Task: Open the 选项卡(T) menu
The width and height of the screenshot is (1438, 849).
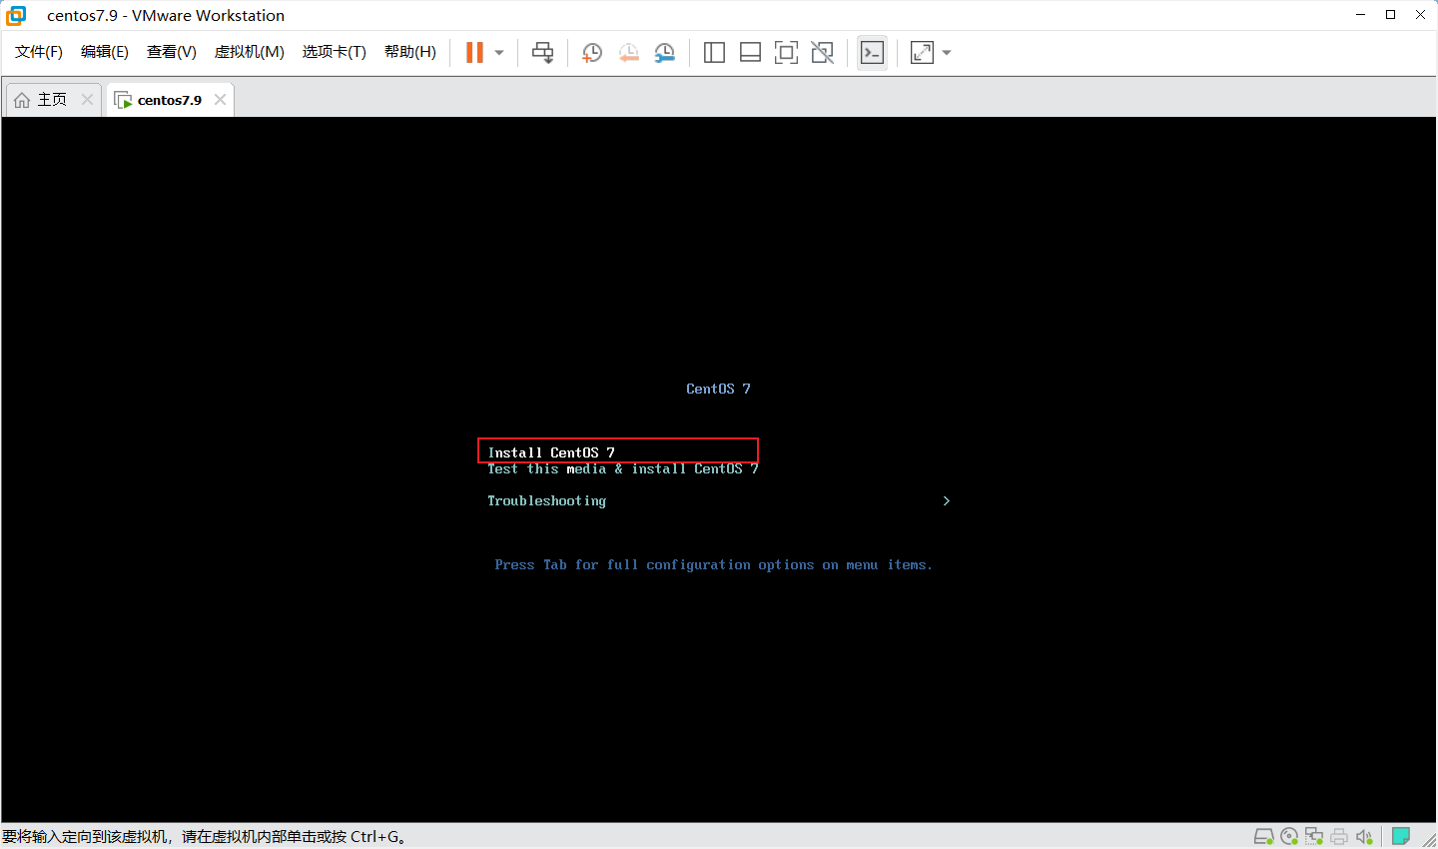Action: coord(335,52)
